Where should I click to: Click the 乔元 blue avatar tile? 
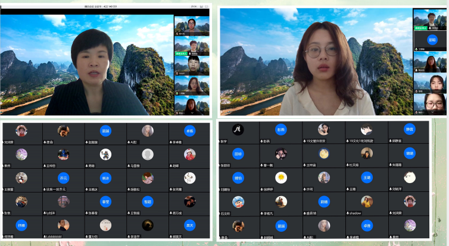[63, 178]
